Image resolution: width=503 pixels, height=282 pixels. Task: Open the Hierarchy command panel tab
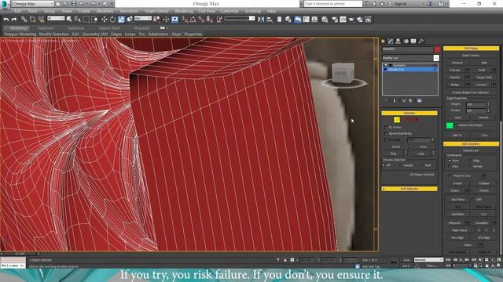click(398, 41)
